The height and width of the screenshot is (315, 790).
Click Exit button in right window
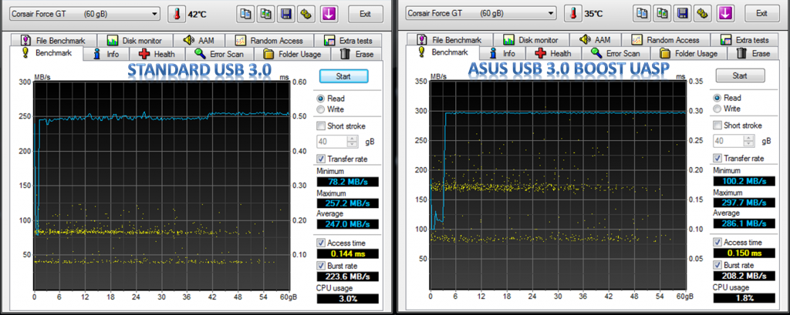761,14
